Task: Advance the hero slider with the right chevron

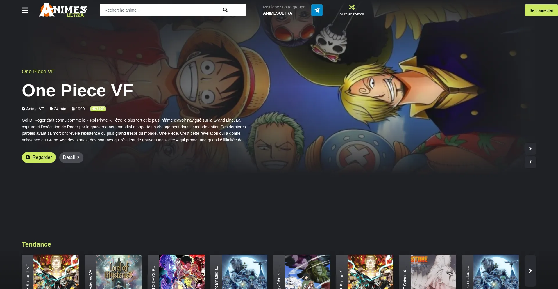Action: [530, 148]
